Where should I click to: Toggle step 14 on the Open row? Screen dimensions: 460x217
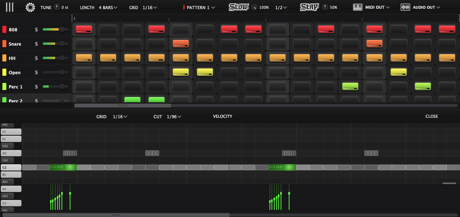[399, 72]
